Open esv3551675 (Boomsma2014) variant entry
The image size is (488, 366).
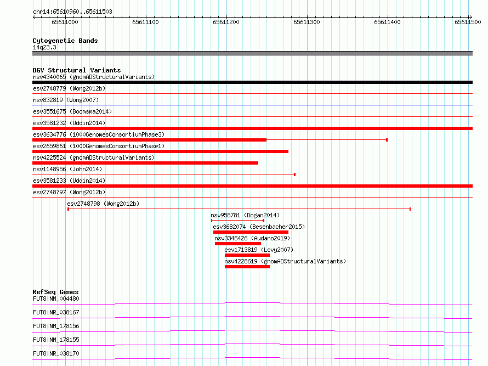point(72,111)
